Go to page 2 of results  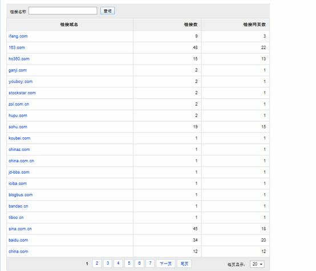97,264
